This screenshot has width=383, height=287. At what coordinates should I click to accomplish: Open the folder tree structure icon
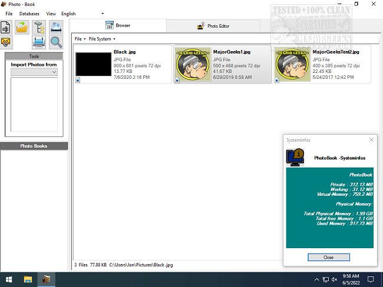39,27
